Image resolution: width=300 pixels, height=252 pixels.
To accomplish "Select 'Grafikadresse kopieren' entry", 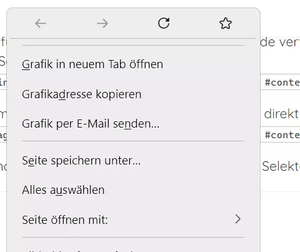I will point(133,94).
